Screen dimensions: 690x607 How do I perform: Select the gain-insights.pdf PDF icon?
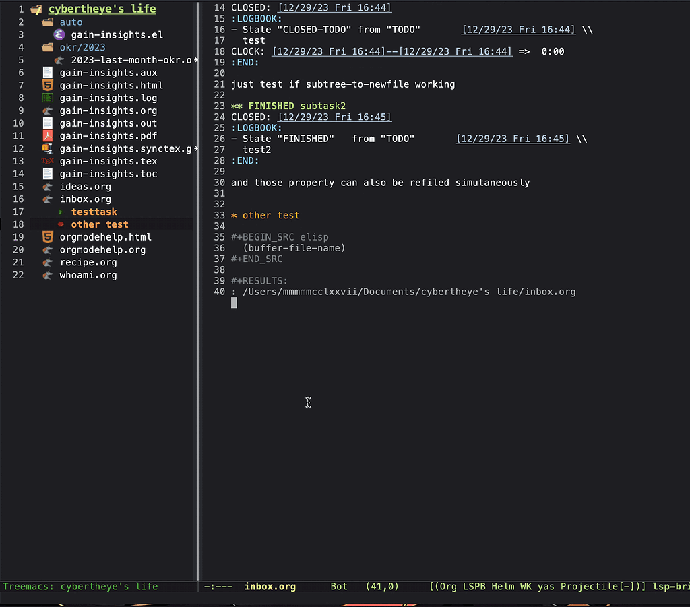(x=47, y=135)
